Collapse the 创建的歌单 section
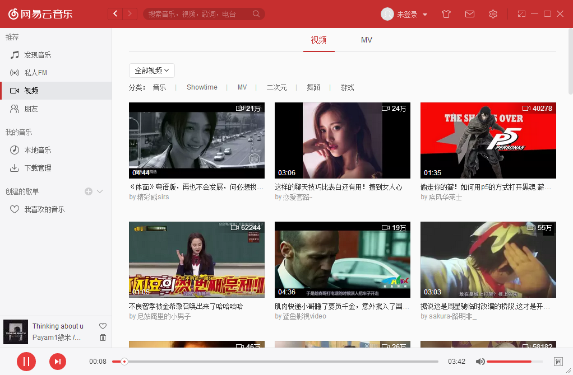Image resolution: width=573 pixels, height=375 pixels. 100,191
